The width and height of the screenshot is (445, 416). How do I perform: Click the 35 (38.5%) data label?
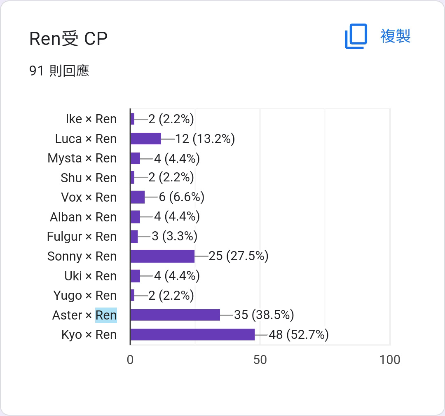point(264,315)
